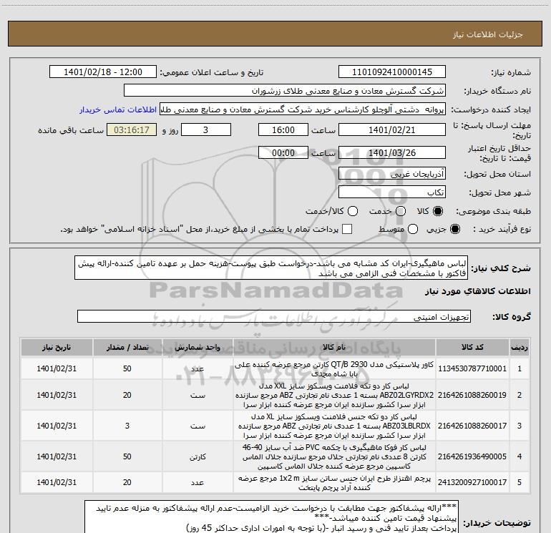Click the buyer name field شرکت گسترش معادن
This screenshot has height=533, width=551.
tap(285, 91)
